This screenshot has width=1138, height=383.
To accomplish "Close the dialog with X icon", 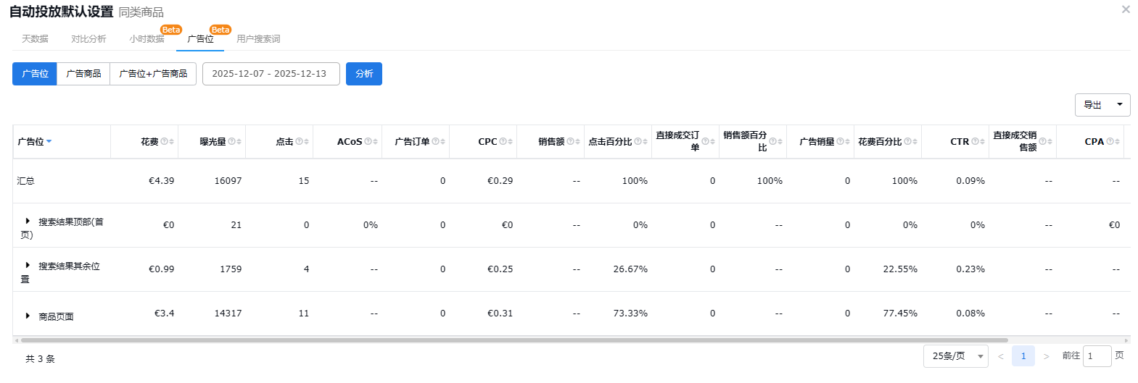I will tap(1126, 9).
